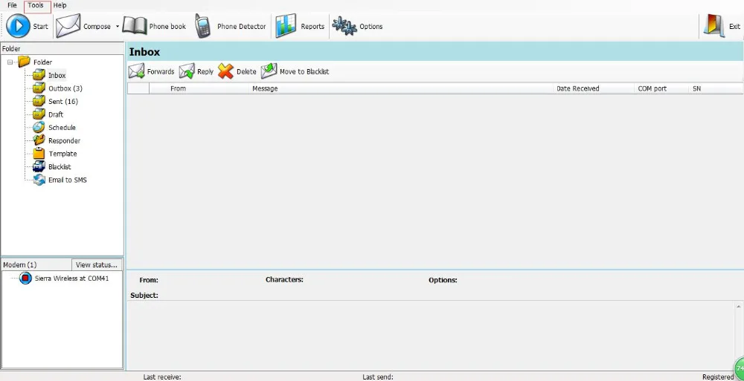The height and width of the screenshot is (381, 744).
Task: Click the green badge in the corner
Action: click(740, 368)
